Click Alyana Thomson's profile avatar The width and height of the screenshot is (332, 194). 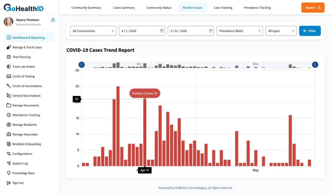pyautogui.click(x=8, y=22)
